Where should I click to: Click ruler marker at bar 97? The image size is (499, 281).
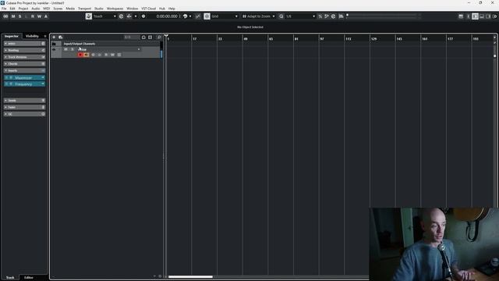322,39
